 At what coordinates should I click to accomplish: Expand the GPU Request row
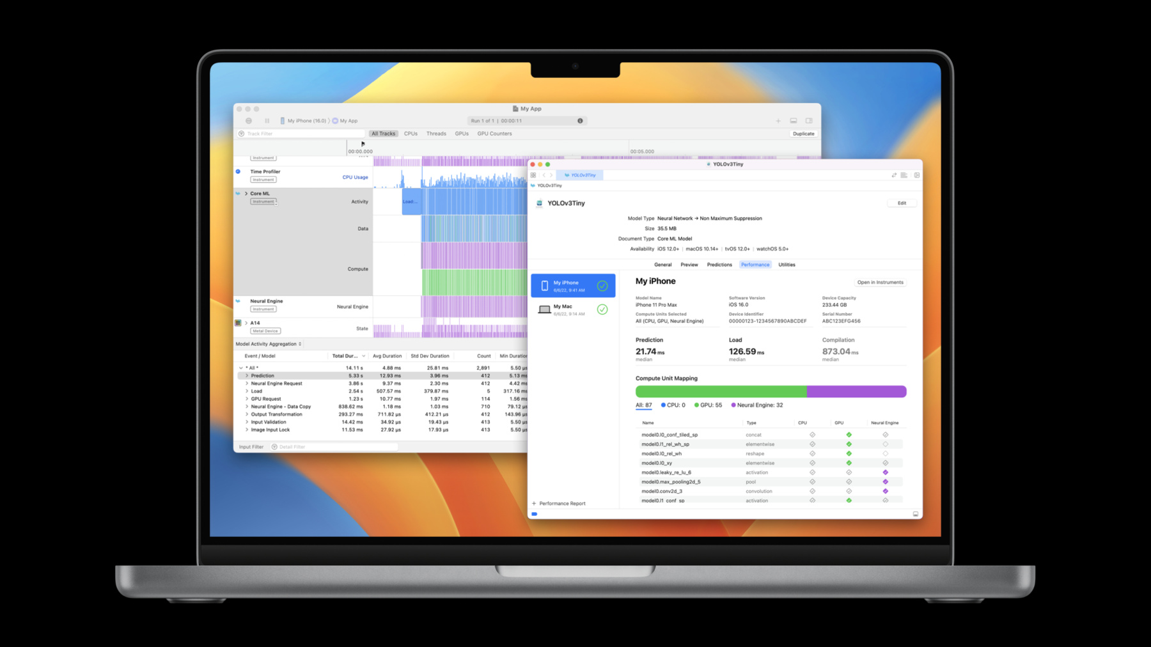(x=247, y=399)
